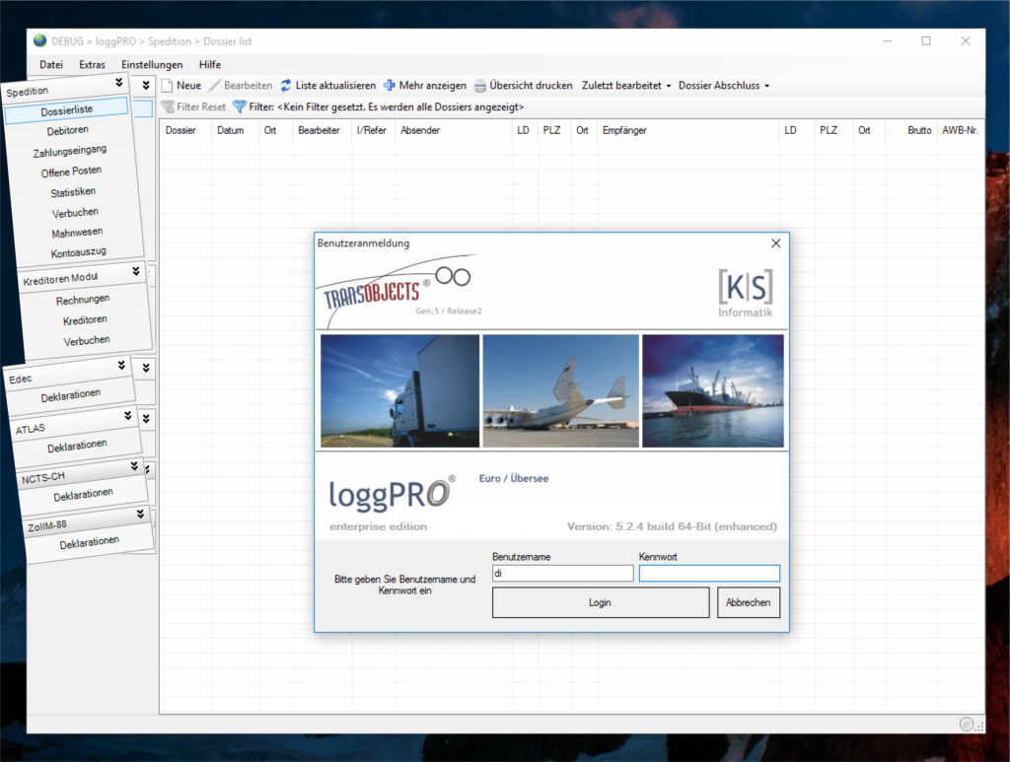The height and width of the screenshot is (762, 1010).
Task: Click the cargo ship image thumbnail
Action: (x=713, y=390)
